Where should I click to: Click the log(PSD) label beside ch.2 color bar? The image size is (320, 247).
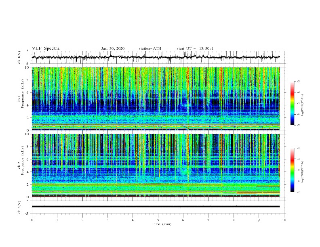(303, 172)
